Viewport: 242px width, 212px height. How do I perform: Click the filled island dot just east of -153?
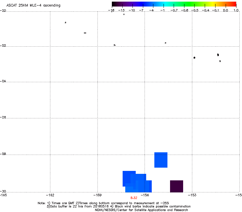195,58
